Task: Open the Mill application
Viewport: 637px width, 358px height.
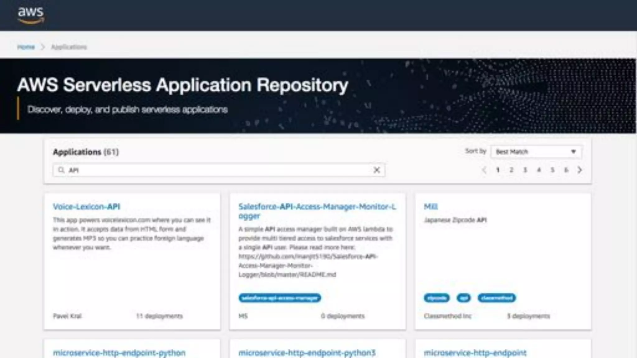Action: (430, 207)
